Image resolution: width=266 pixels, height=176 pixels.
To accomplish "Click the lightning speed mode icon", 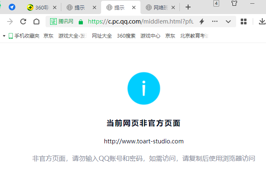I will coord(202,21).
